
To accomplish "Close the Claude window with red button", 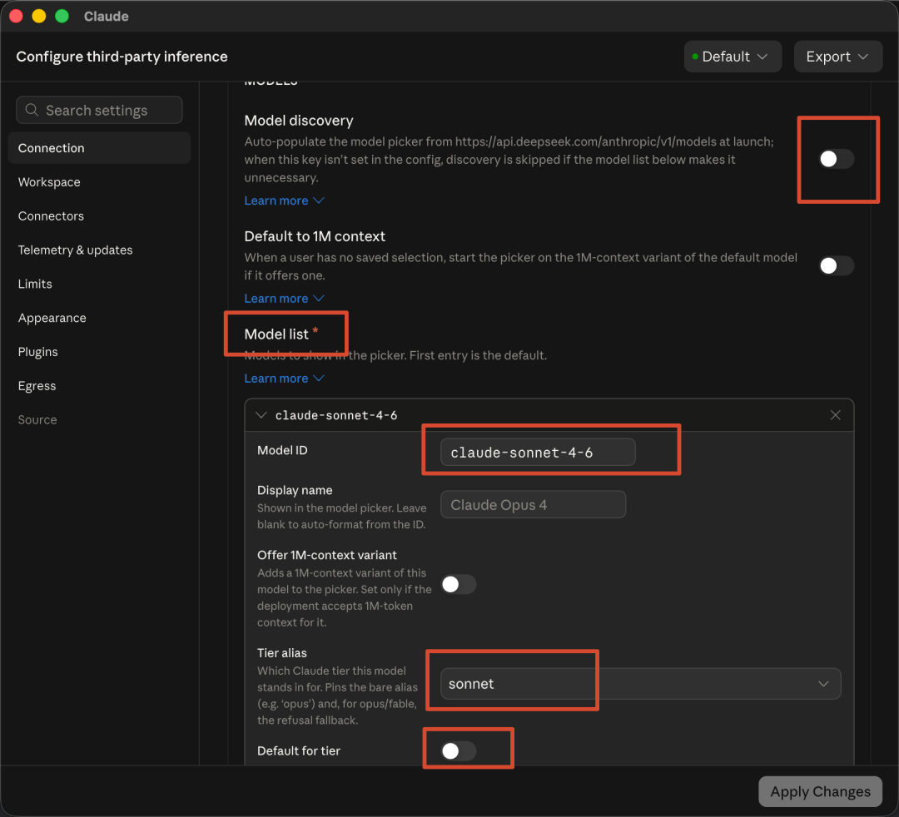I will [16, 16].
